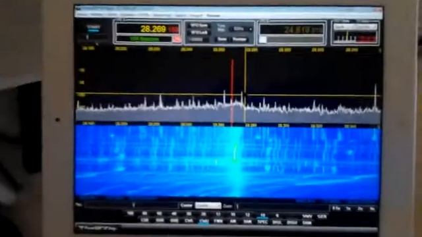422x237 pixels.
Task: Pick the 15 meter band button
Action: (x=233, y=215)
